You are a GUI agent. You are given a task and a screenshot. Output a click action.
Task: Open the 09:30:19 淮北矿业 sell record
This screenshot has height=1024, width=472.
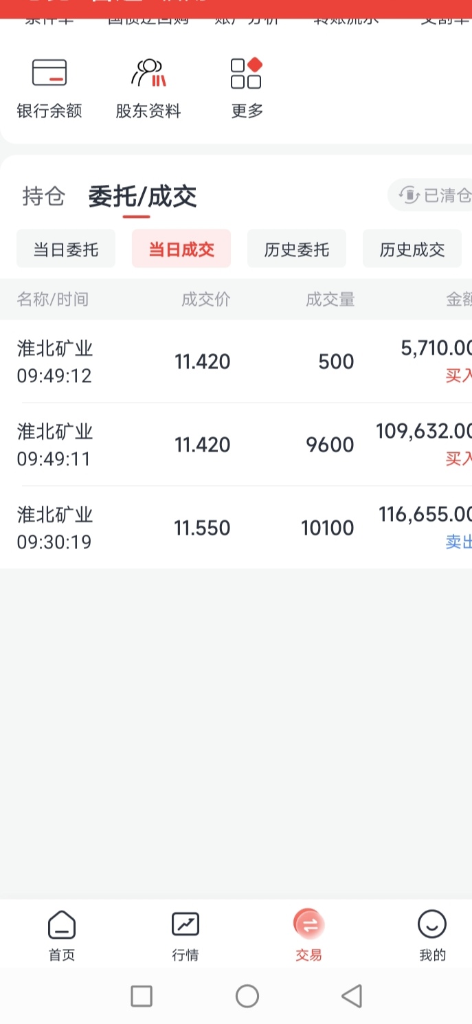coord(236,528)
